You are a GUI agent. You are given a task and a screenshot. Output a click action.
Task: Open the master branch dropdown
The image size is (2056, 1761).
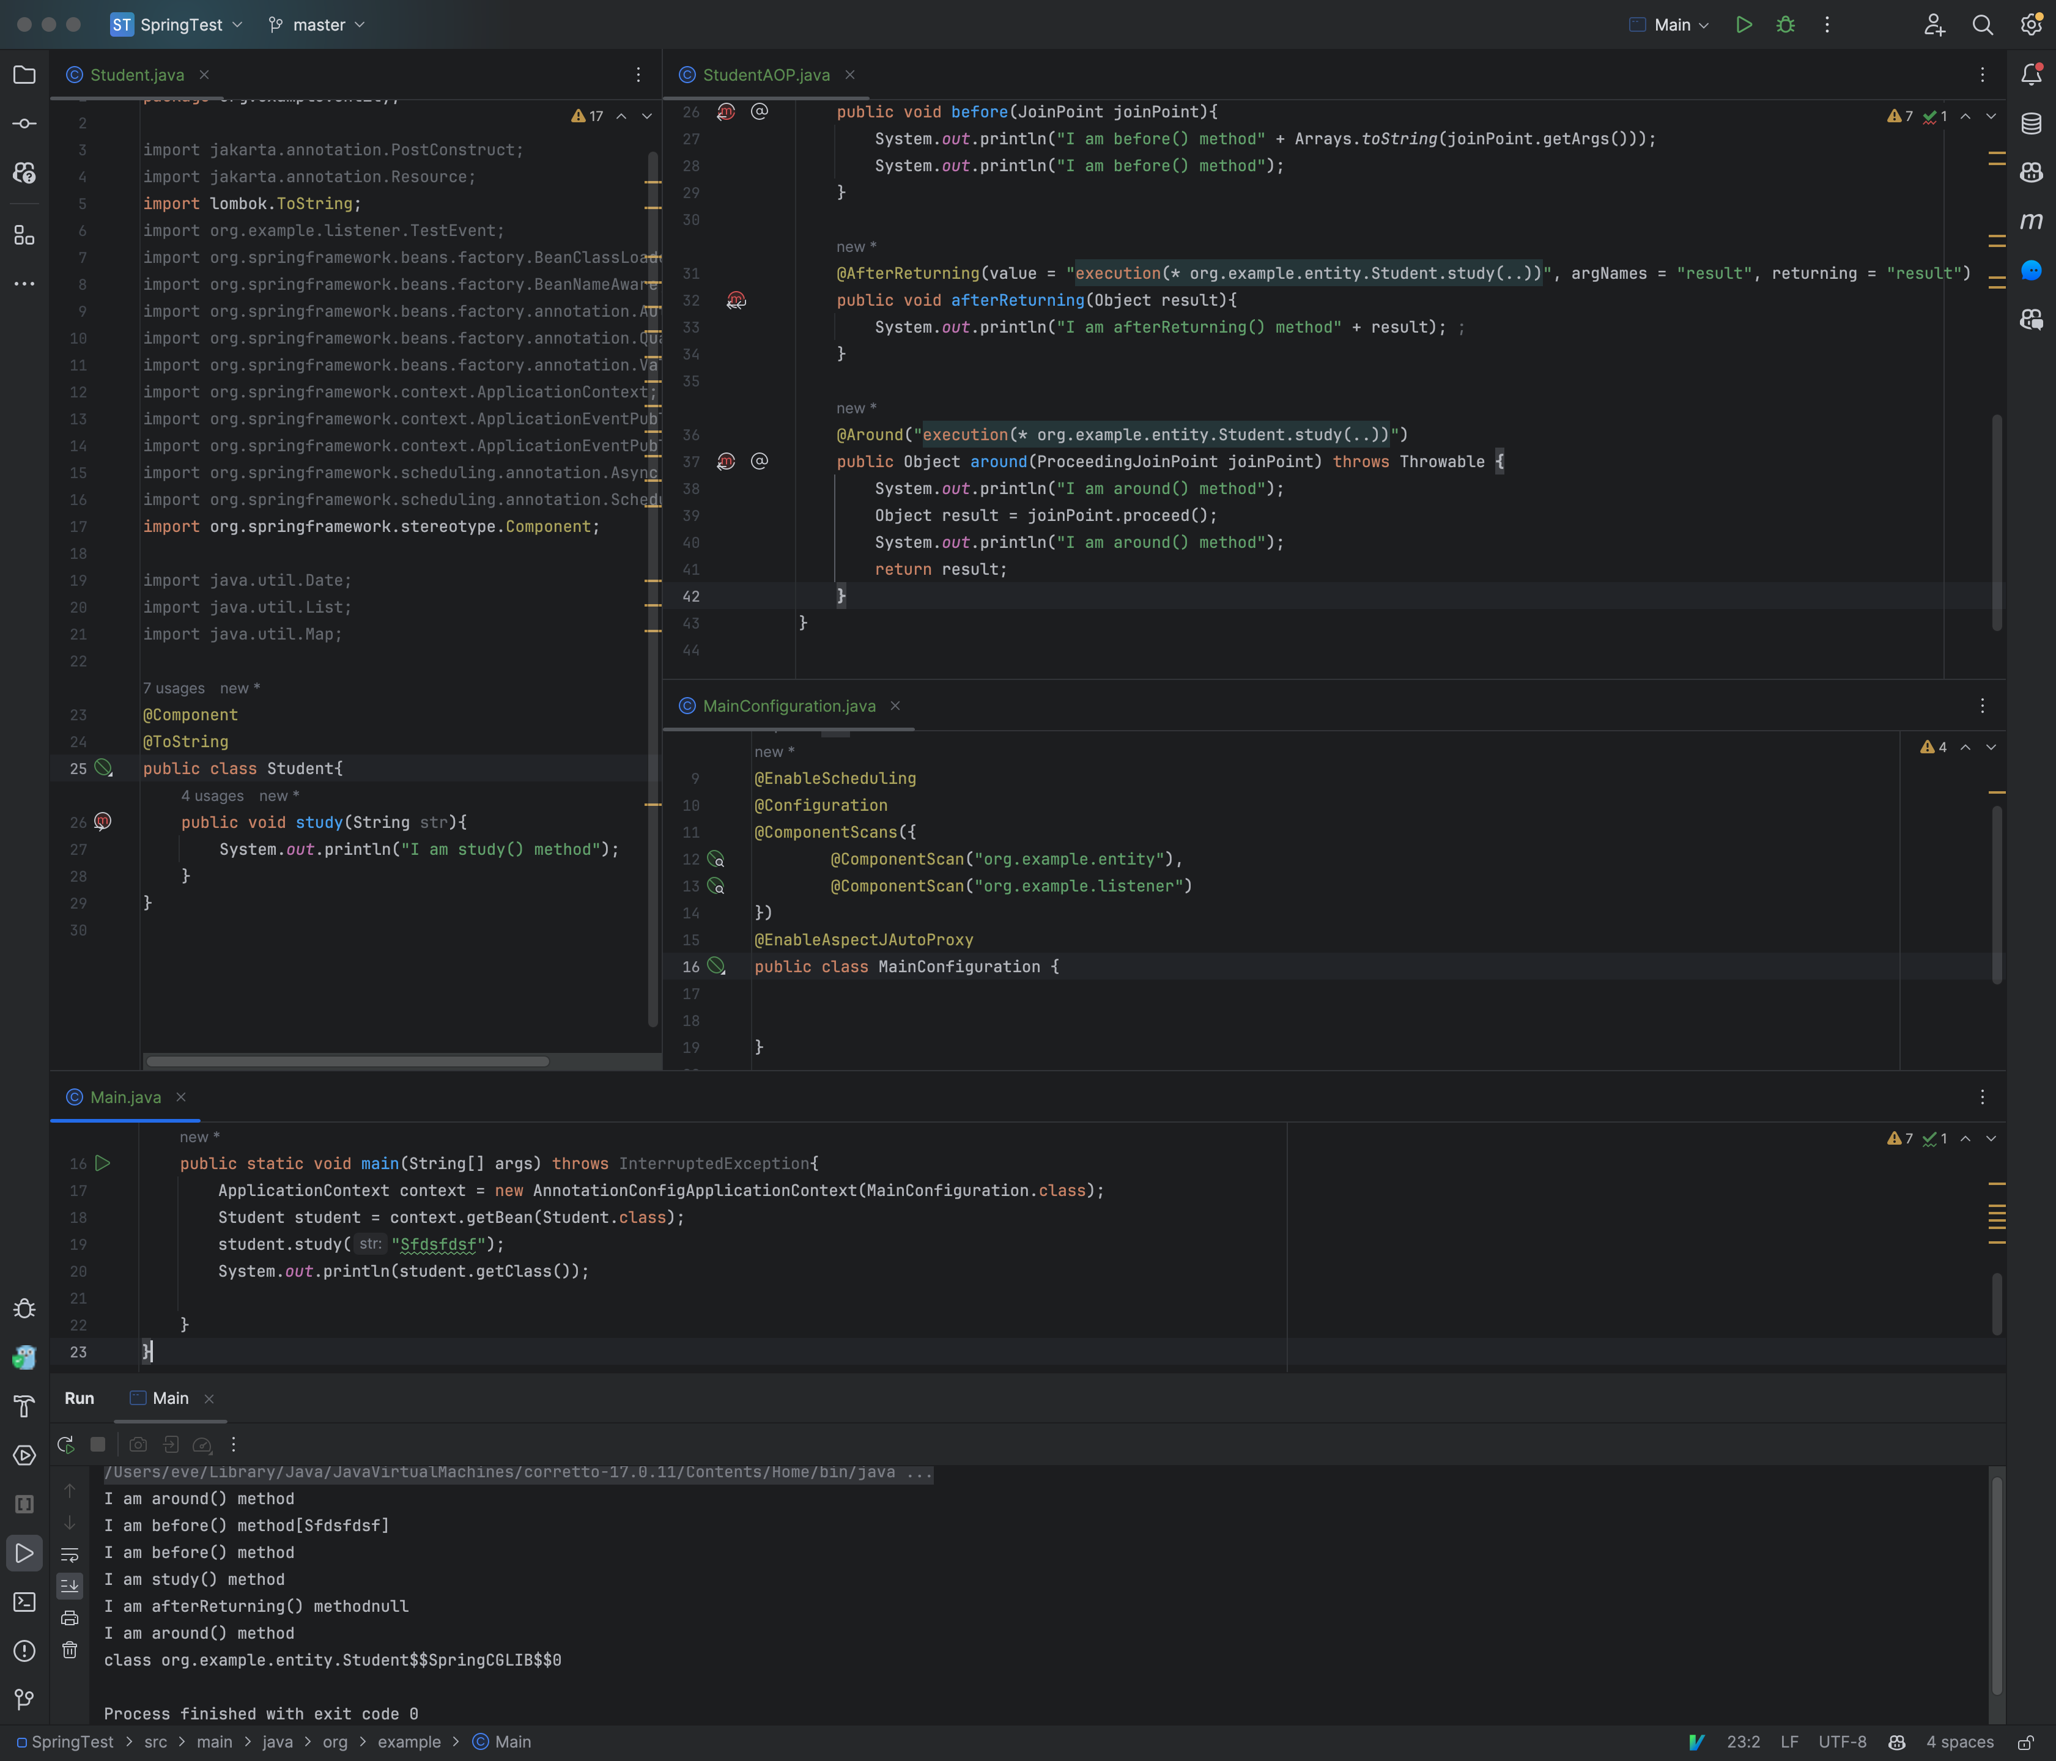click(x=316, y=25)
